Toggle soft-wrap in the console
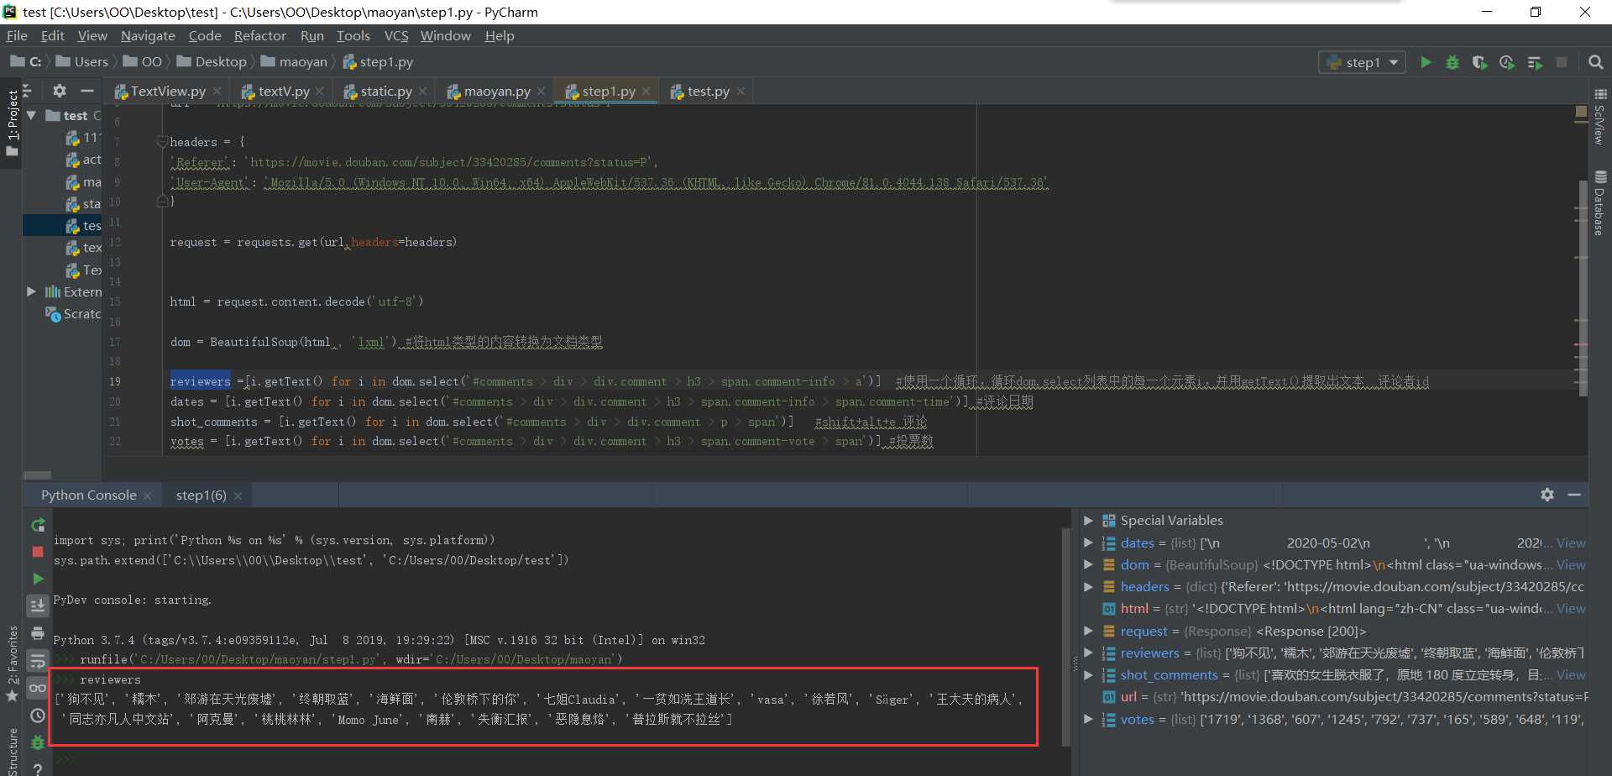 (38, 661)
